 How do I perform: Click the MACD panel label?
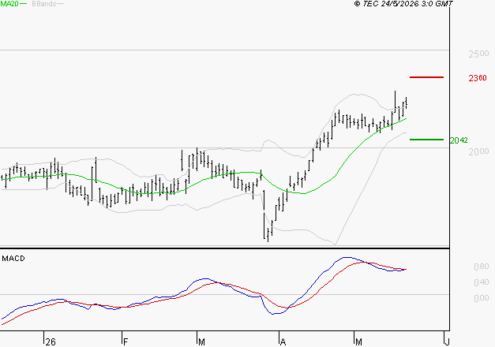point(13,259)
